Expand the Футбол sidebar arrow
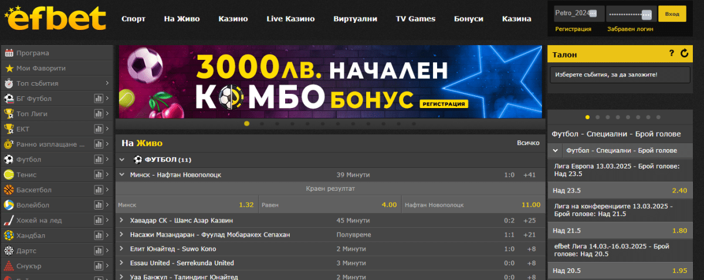 pyautogui.click(x=107, y=160)
